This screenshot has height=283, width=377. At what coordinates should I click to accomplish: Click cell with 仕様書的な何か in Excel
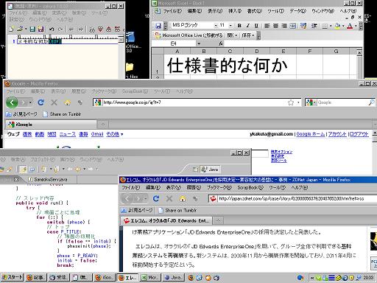227,65
